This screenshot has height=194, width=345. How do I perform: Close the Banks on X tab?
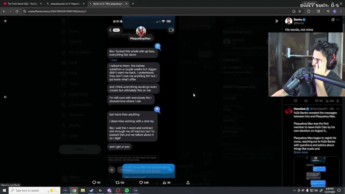tap(126, 4)
